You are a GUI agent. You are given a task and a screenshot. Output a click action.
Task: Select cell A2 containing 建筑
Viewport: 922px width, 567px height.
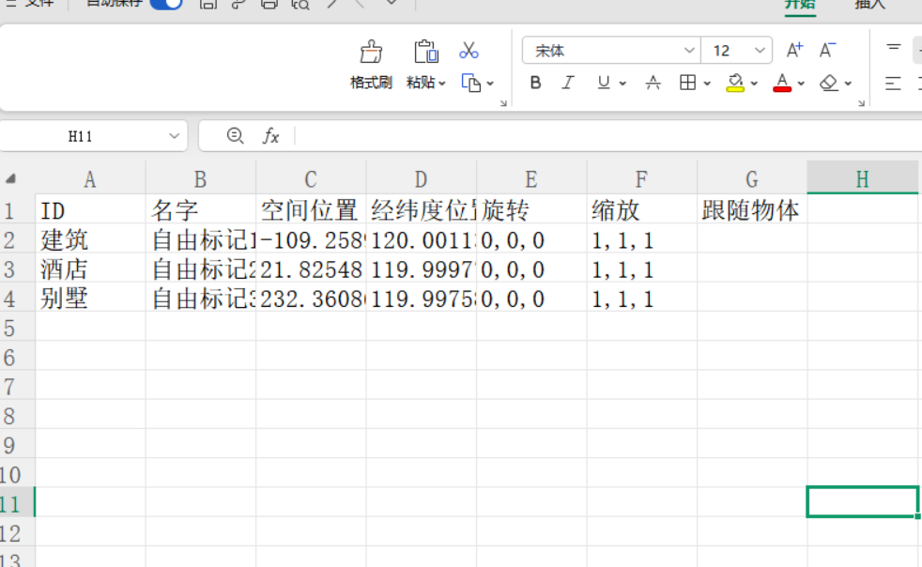coord(89,240)
